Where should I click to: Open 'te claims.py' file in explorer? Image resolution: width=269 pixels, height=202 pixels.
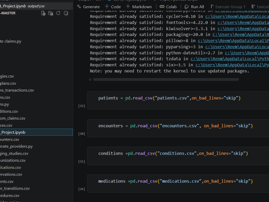pos(11,41)
